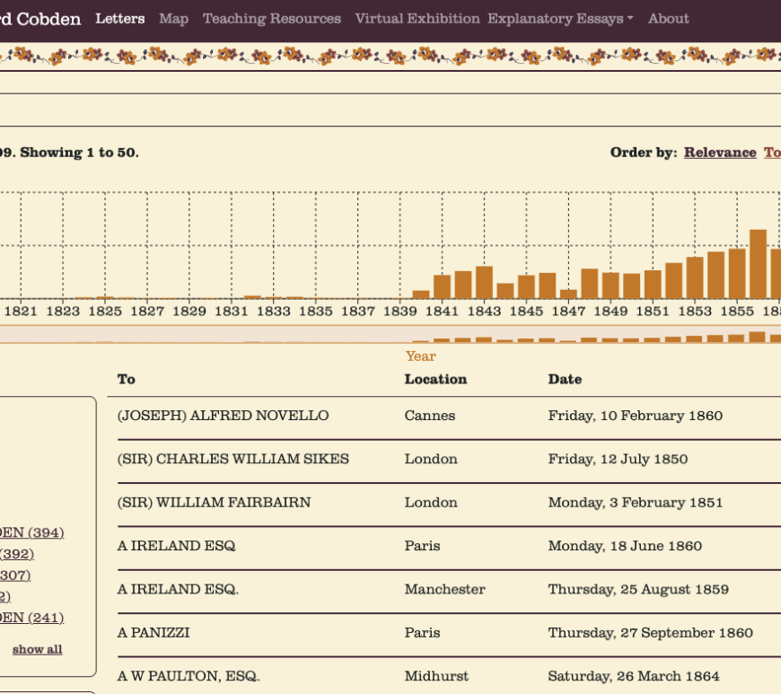
Task: Sort results by Relevance
Action: point(720,153)
